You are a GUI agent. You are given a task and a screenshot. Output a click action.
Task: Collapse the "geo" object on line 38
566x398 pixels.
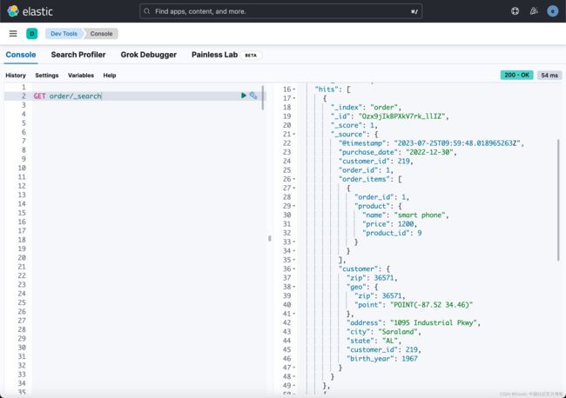point(293,286)
